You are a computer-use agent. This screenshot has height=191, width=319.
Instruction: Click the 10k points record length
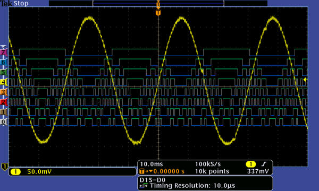(212, 171)
